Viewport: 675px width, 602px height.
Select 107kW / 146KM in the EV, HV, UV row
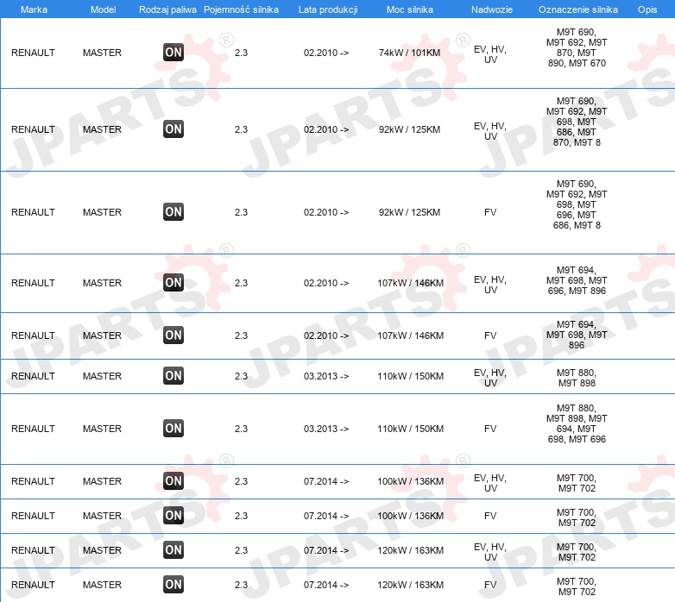click(410, 283)
